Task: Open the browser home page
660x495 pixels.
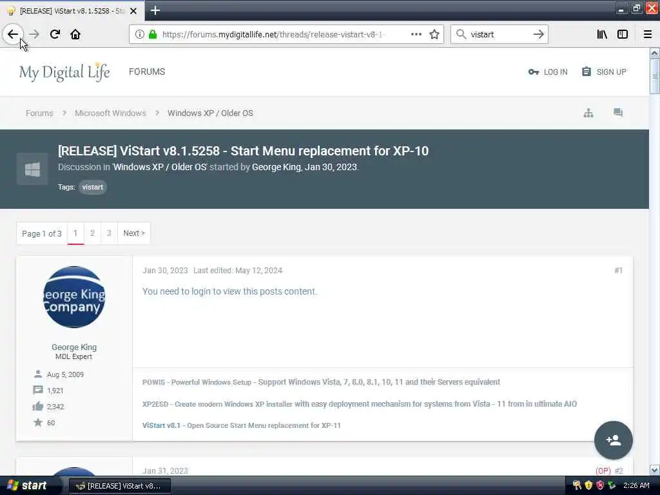Action: point(75,34)
